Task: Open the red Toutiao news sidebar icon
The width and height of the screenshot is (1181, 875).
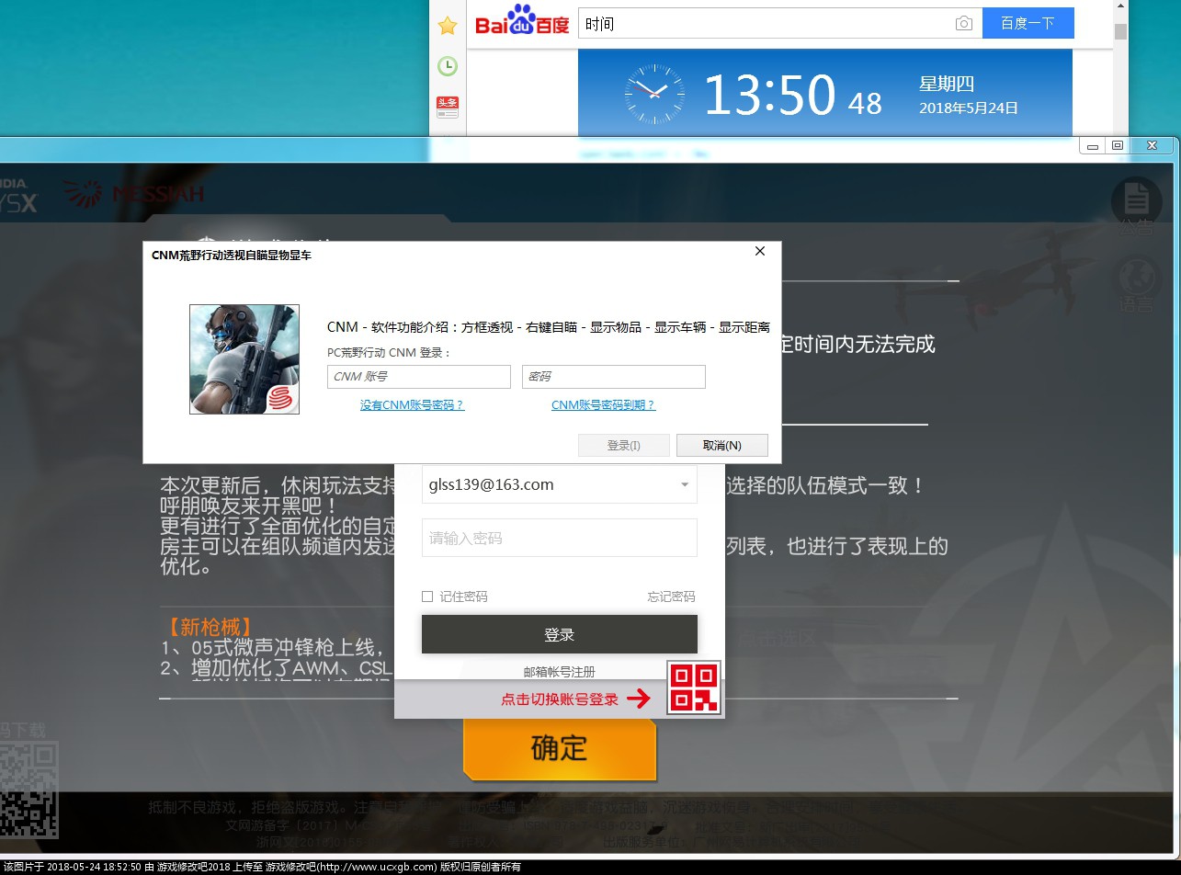Action: (448, 107)
